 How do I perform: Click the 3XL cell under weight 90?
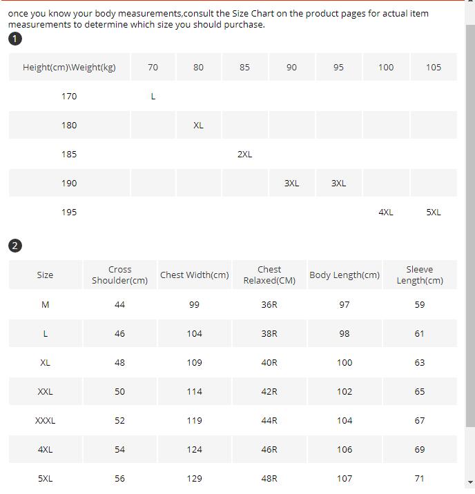[291, 183]
